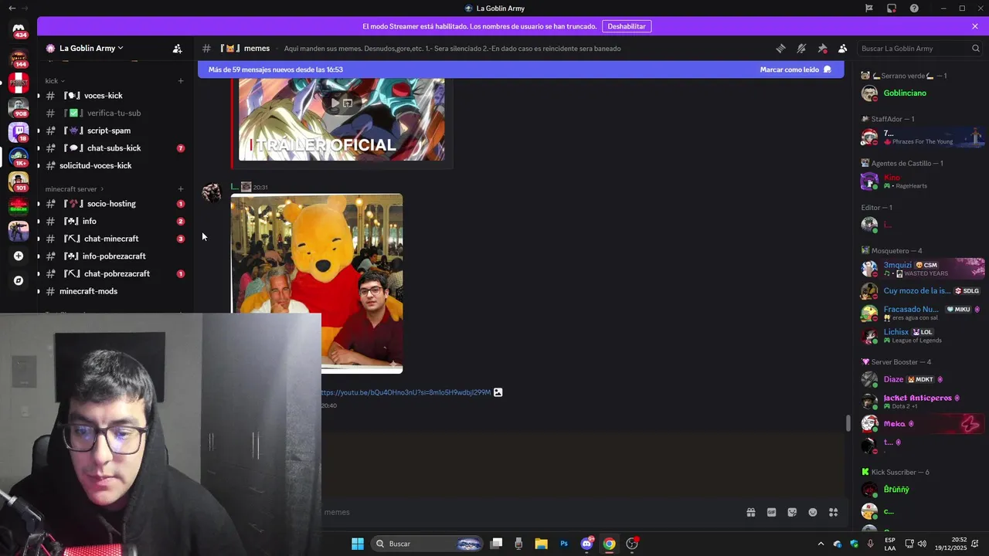Open the sticker picker

coord(792,512)
